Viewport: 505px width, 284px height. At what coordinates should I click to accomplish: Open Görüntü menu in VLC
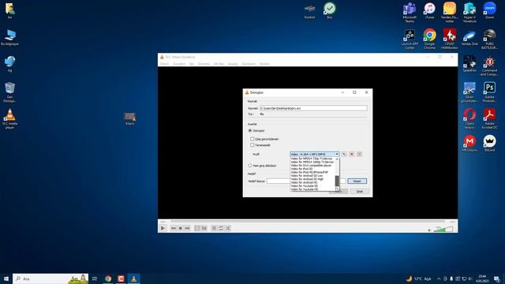click(204, 64)
